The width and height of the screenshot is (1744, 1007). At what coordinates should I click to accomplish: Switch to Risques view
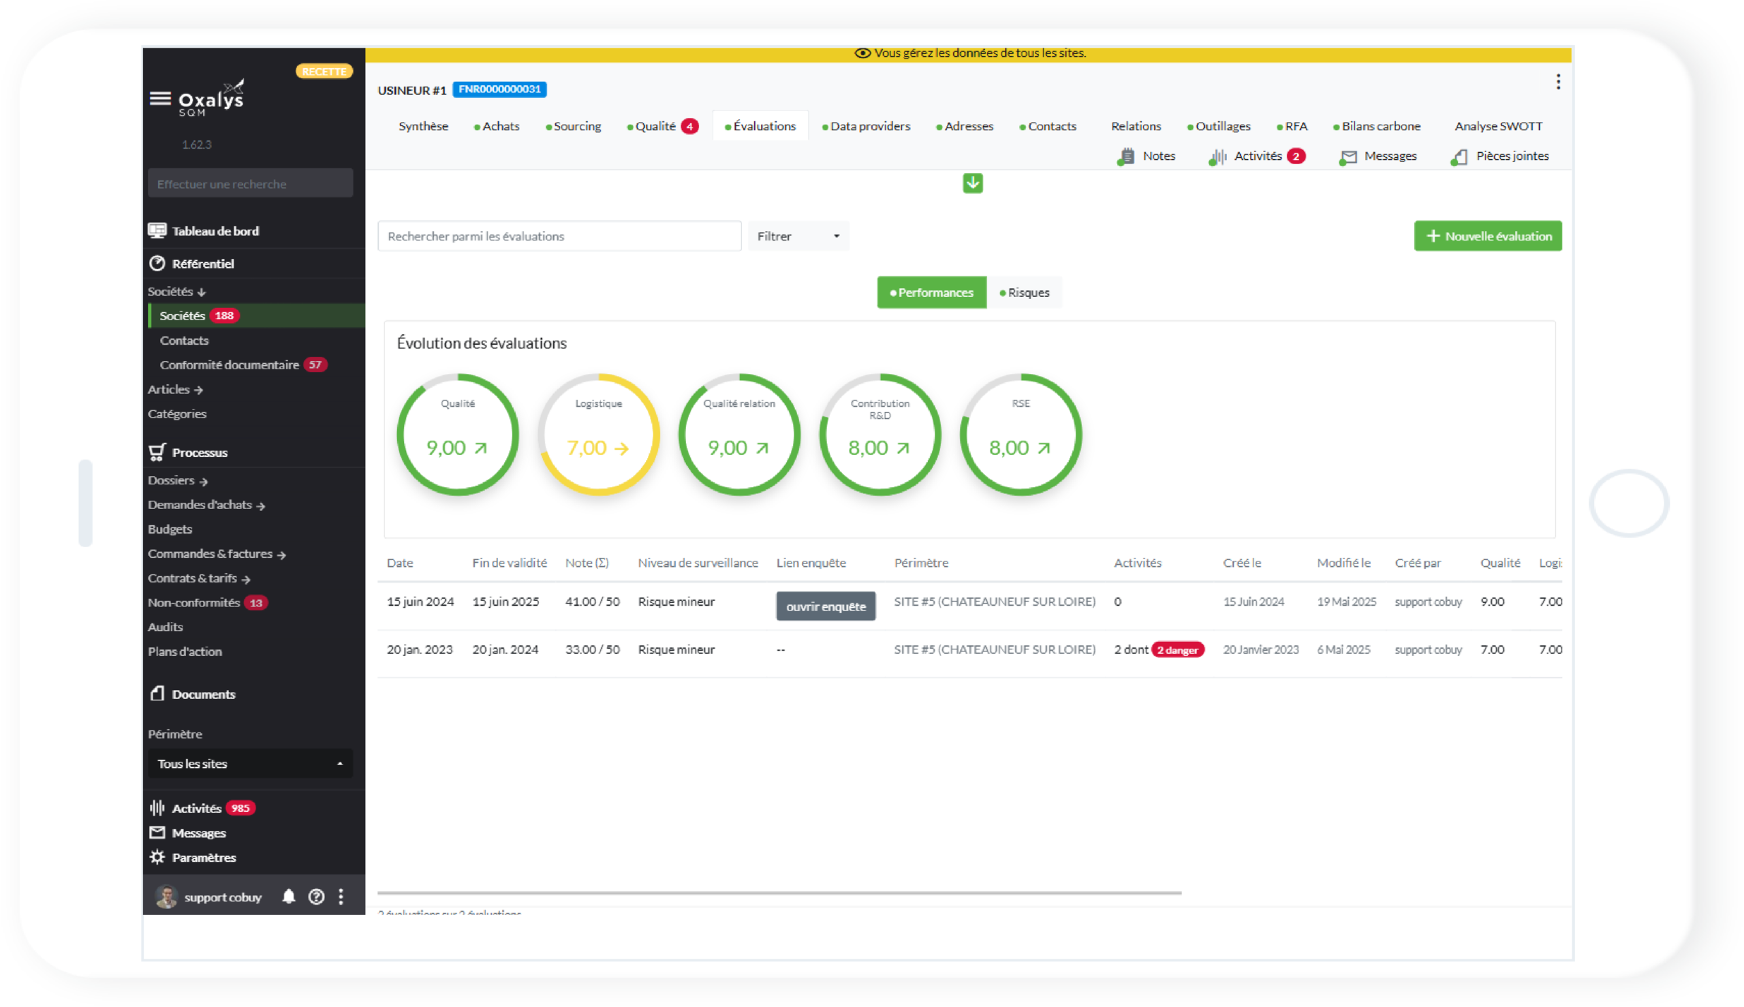[1024, 292]
